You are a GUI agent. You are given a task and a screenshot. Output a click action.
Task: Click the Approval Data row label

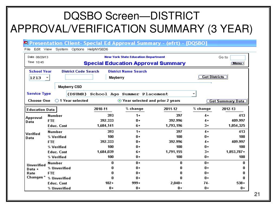(x=34, y=120)
